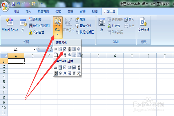Open the 页面布局 tab

click(x=43, y=11)
